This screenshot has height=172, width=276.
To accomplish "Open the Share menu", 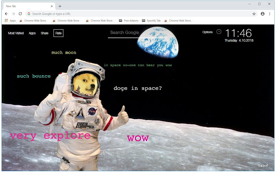I will (x=44, y=33).
